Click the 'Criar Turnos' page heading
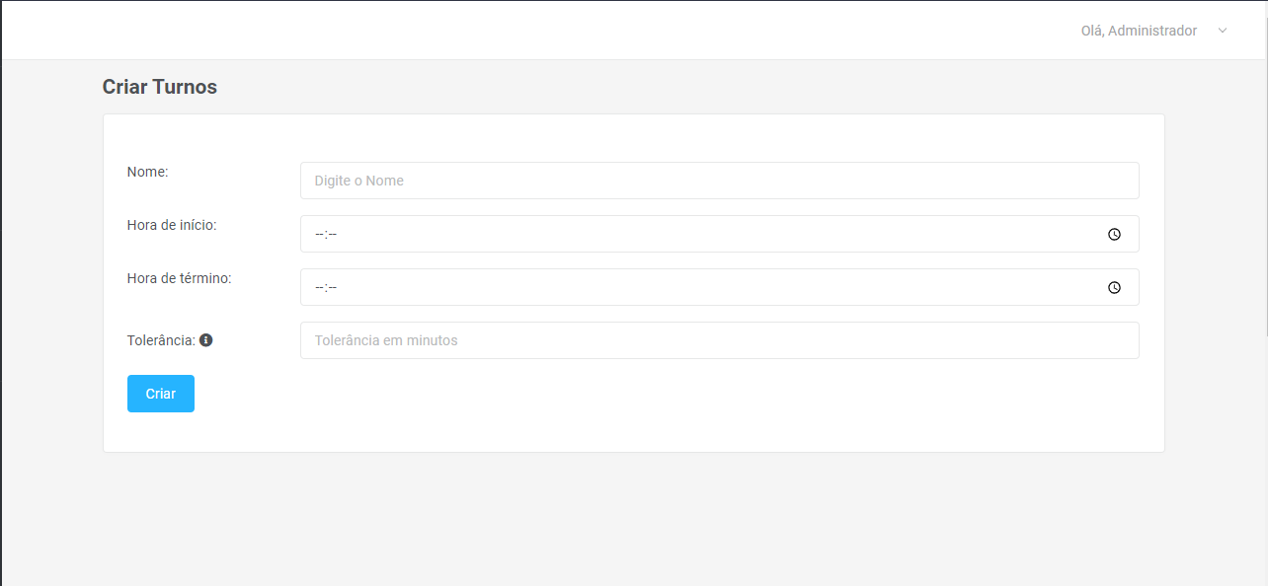1268x586 pixels. pos(160,87)
